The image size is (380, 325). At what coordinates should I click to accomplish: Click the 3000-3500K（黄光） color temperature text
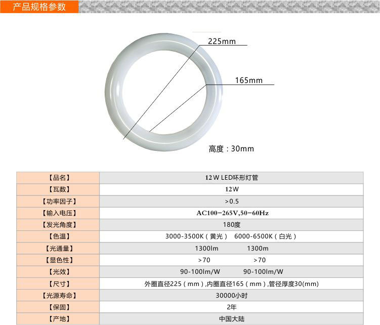[x=196, y=236]
